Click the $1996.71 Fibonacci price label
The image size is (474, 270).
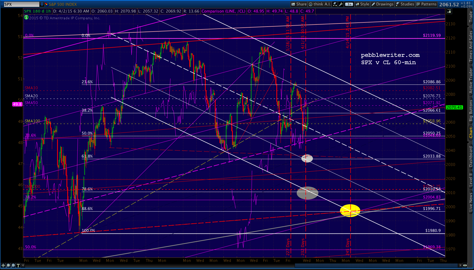(x=432, y=209)
